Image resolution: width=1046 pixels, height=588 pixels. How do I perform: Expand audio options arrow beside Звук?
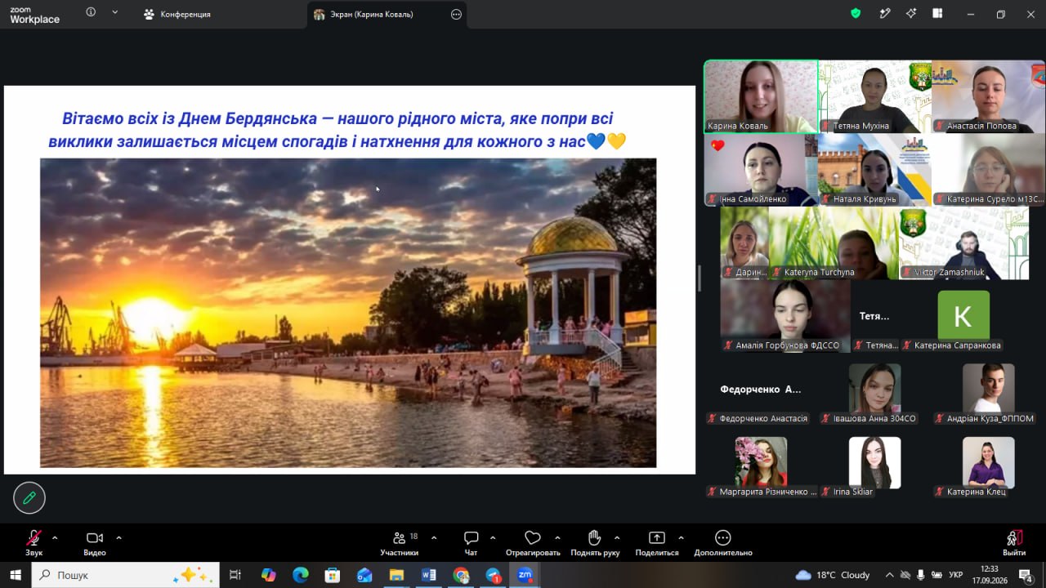pos(55,537)
